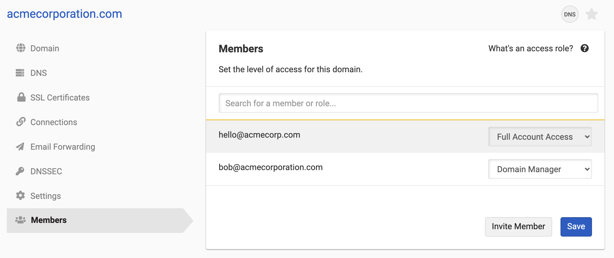Screen dimensions: 614x258
Task: Click the gear icon for Settings
Action: pos(20,195)
